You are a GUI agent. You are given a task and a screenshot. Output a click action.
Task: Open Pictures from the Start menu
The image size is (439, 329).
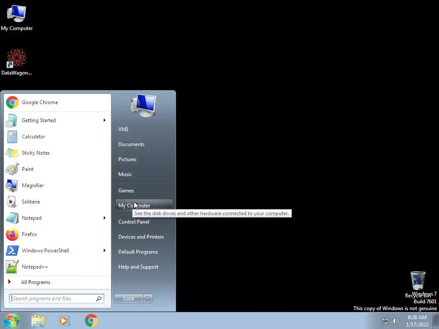[144, 159]
